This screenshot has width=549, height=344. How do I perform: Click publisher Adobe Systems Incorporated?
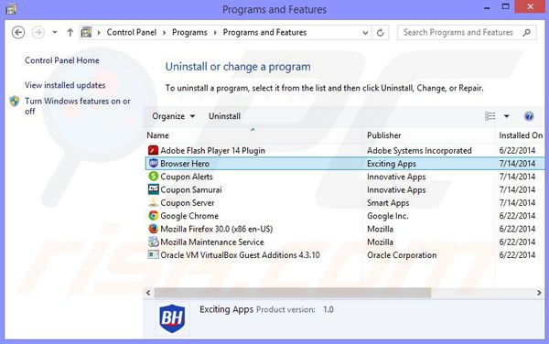tap(419, 150)
